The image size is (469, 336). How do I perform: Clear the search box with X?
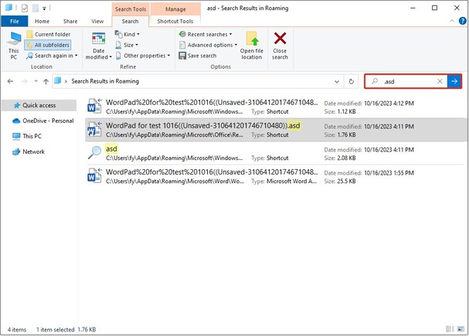tap(440, 81)
